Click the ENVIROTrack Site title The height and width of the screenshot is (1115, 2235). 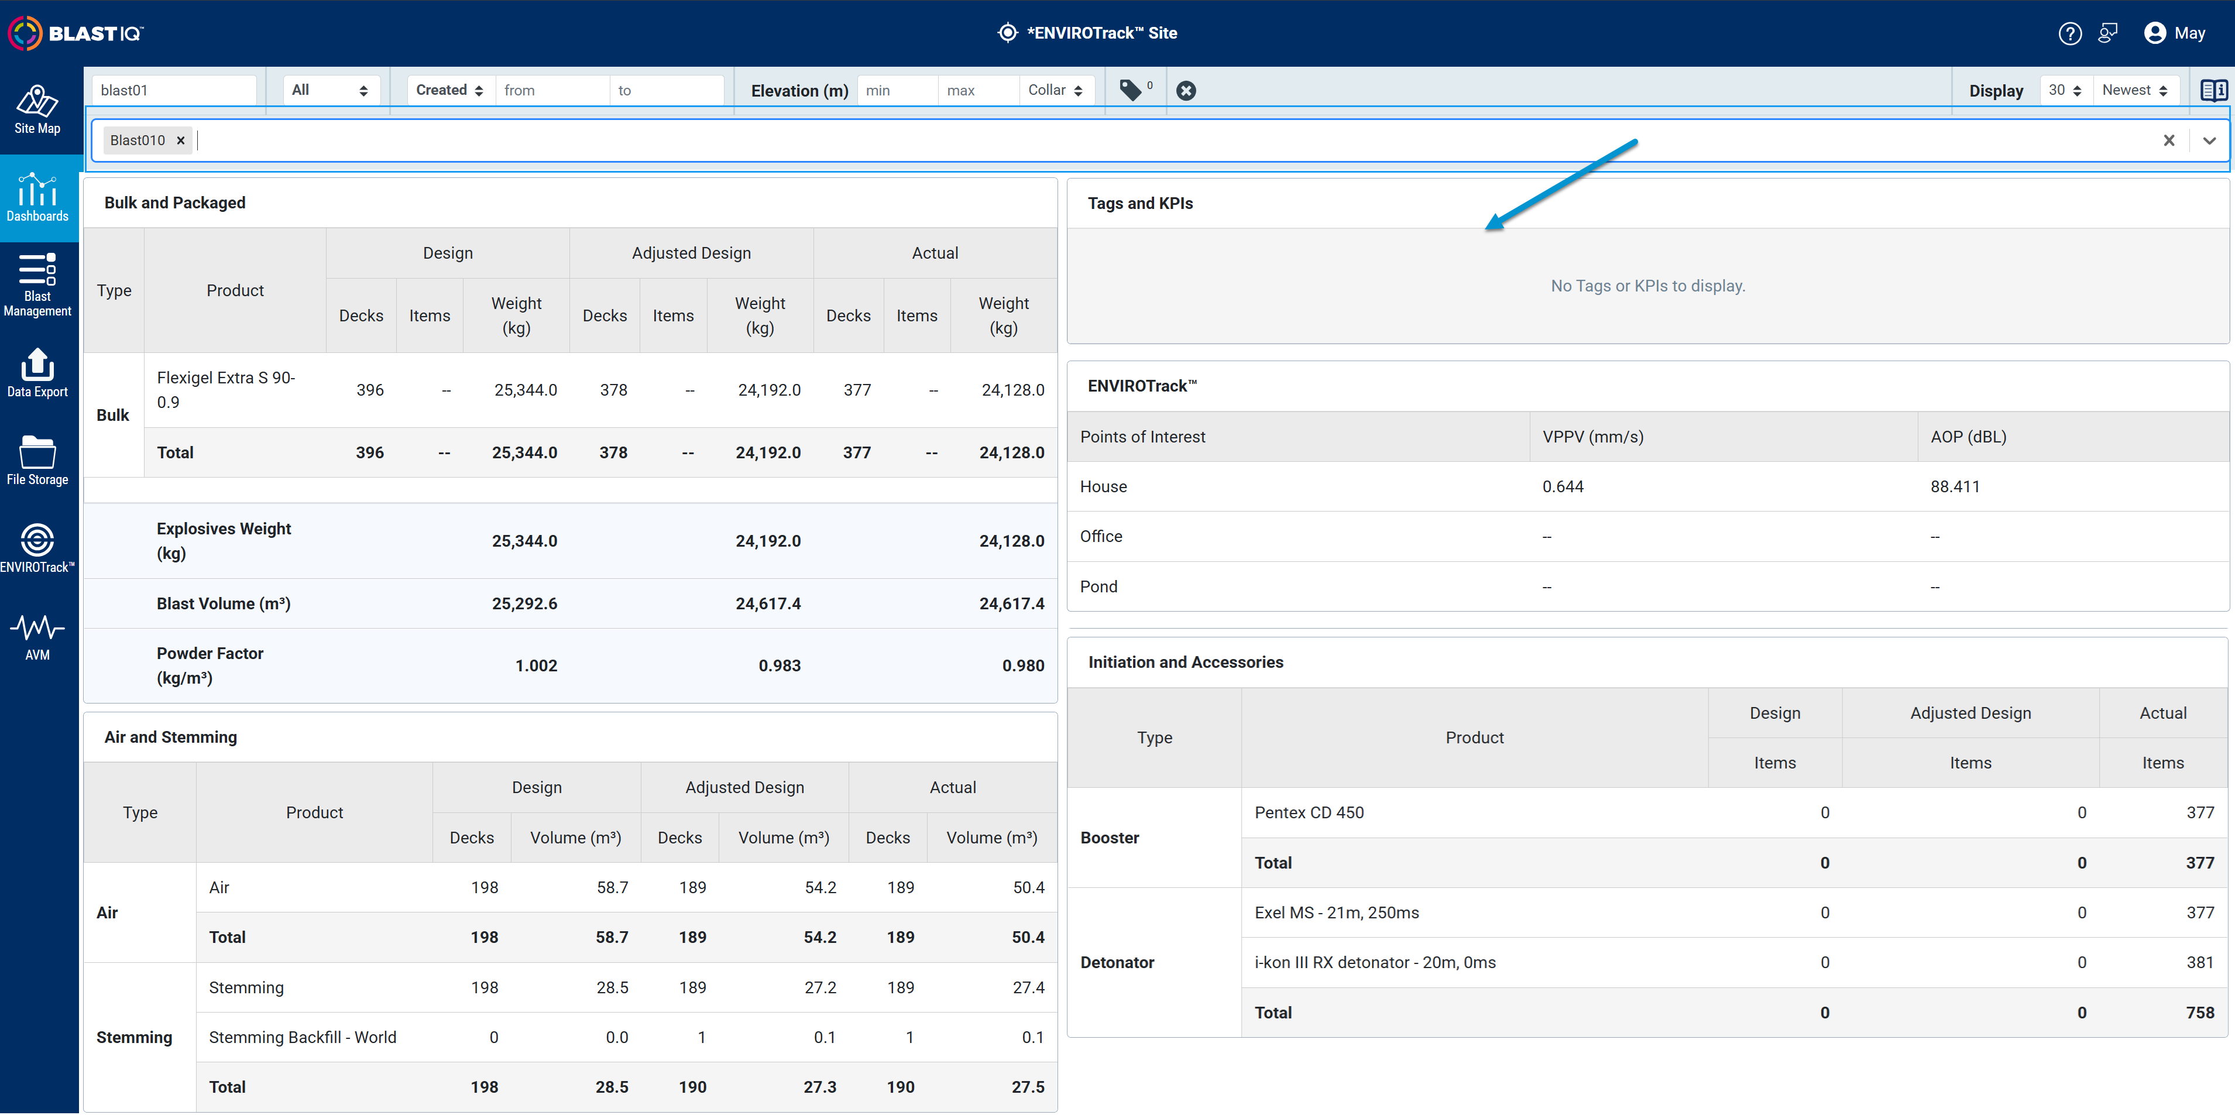[x=1102, y=33]
